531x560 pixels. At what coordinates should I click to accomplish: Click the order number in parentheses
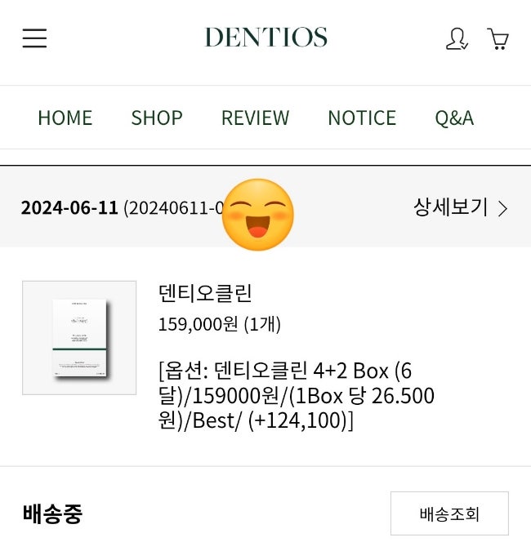[x=174, y=208]
